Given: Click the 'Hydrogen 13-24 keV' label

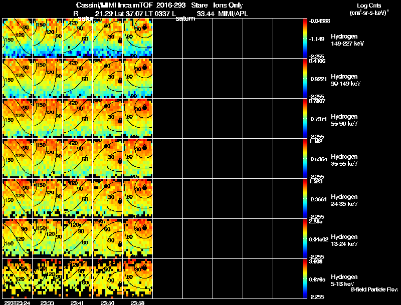Looking at the screenshot, I should (x=344, y=240).
